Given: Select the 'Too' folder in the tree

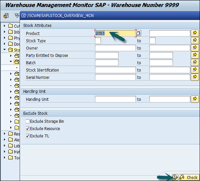Looking at the screenshot, I should (x=14, y=158).
